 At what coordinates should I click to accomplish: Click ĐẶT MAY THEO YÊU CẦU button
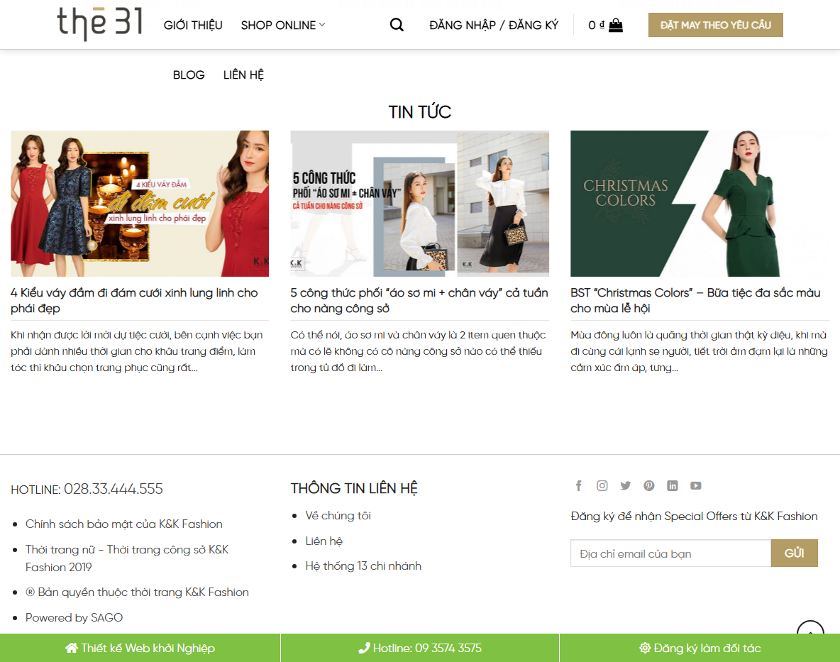(x=715, y=24)
